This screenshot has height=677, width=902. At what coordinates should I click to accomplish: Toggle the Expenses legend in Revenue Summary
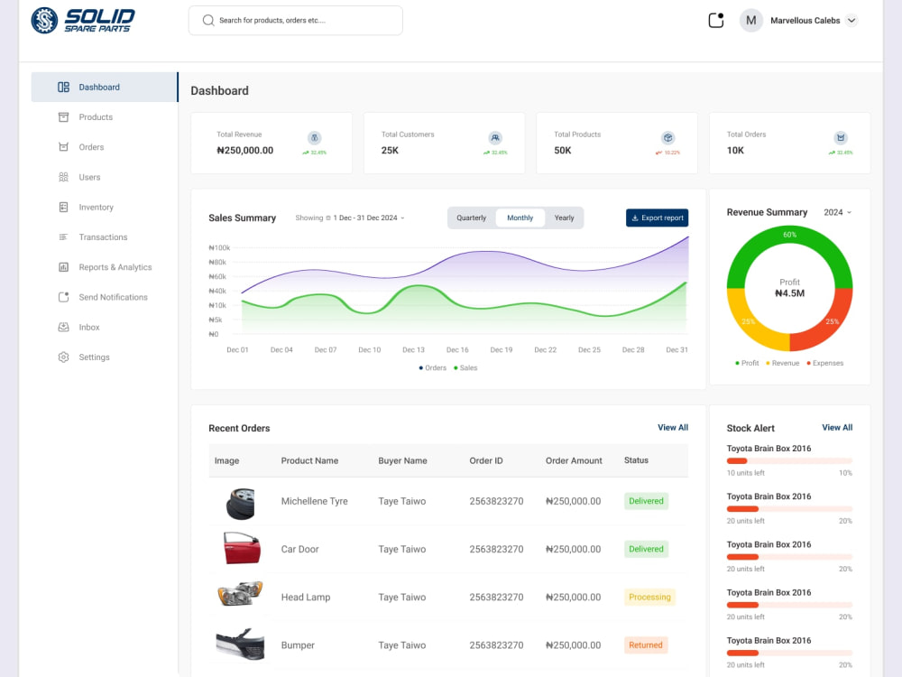(825, 363)
